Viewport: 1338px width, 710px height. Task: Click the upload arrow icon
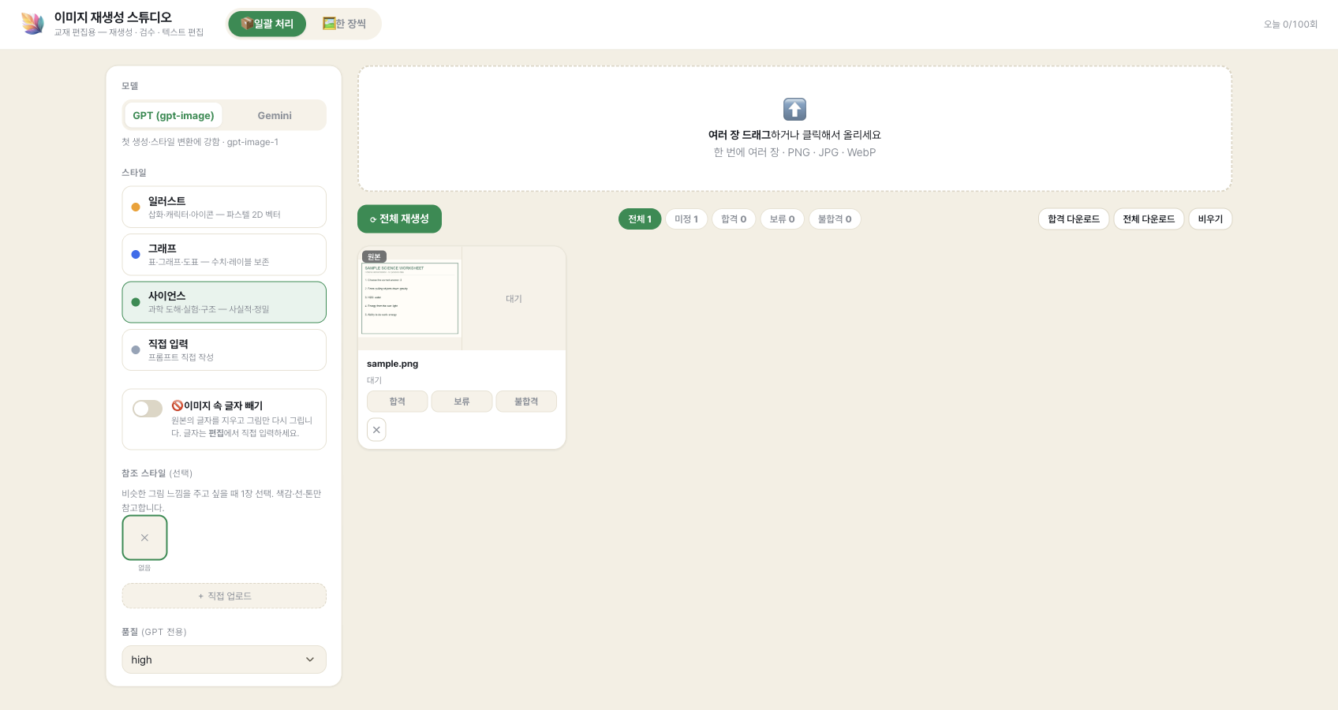(x=794, y=109)
